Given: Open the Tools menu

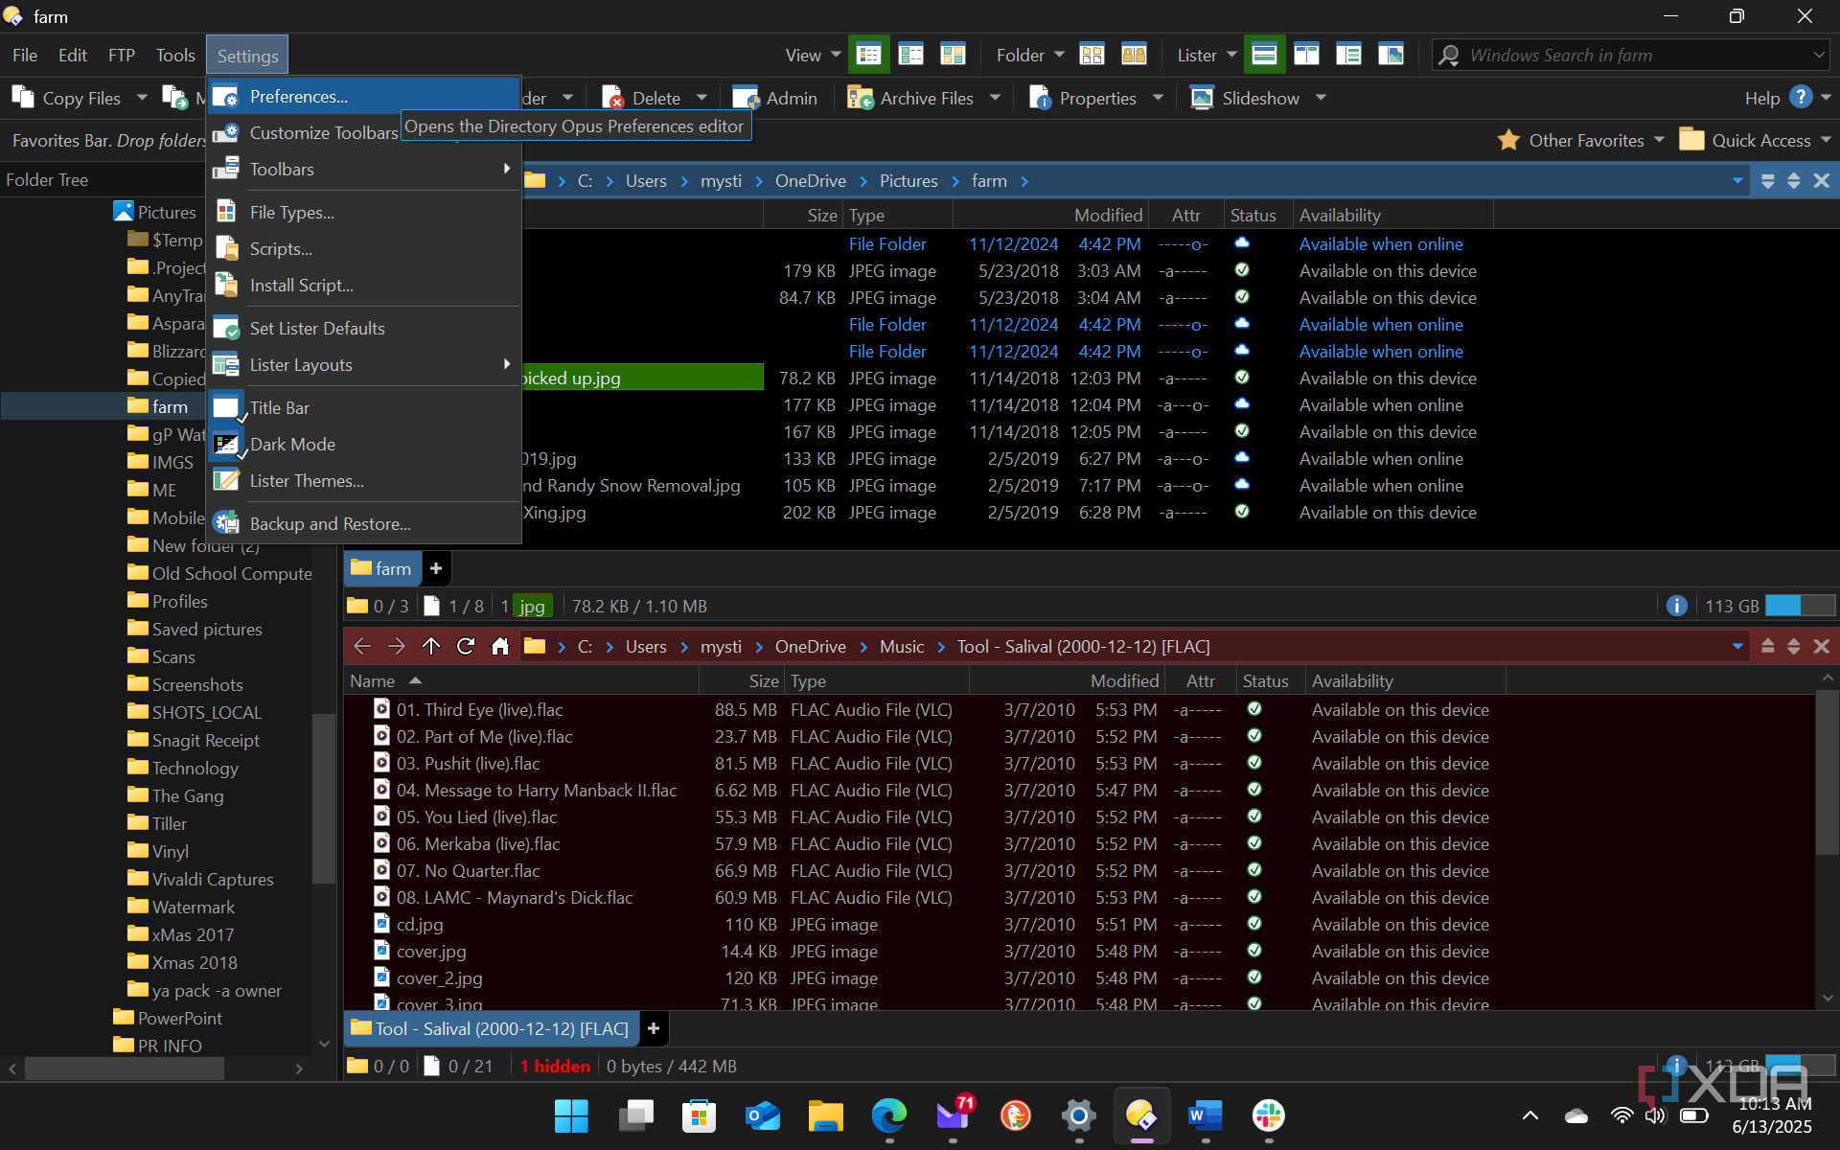Looking at the screenshot, I should (175, 56).
